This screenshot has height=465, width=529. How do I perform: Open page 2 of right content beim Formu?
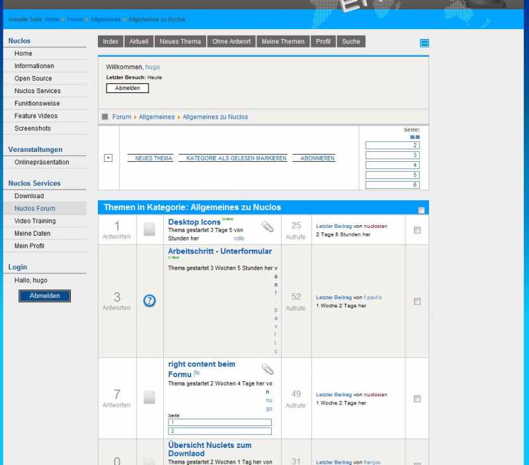pyautogui.click(x=220, y=431)
